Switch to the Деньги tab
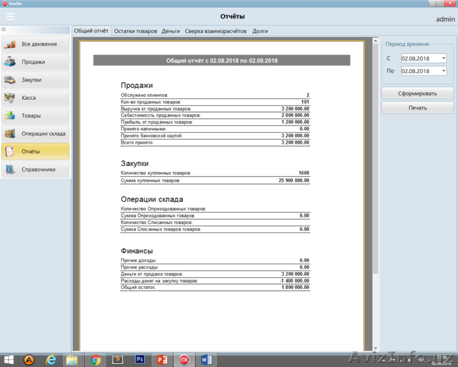The width and height of the screenshot is (458, 367). pos(171,31)
